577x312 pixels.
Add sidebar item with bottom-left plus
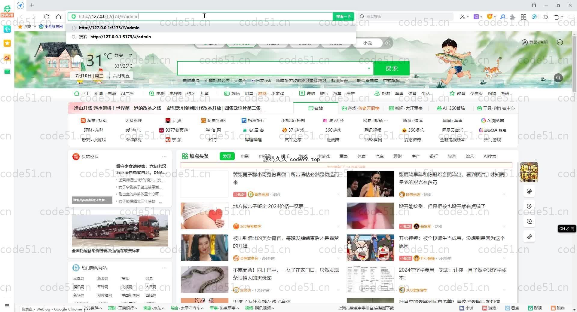coord(7,290)
